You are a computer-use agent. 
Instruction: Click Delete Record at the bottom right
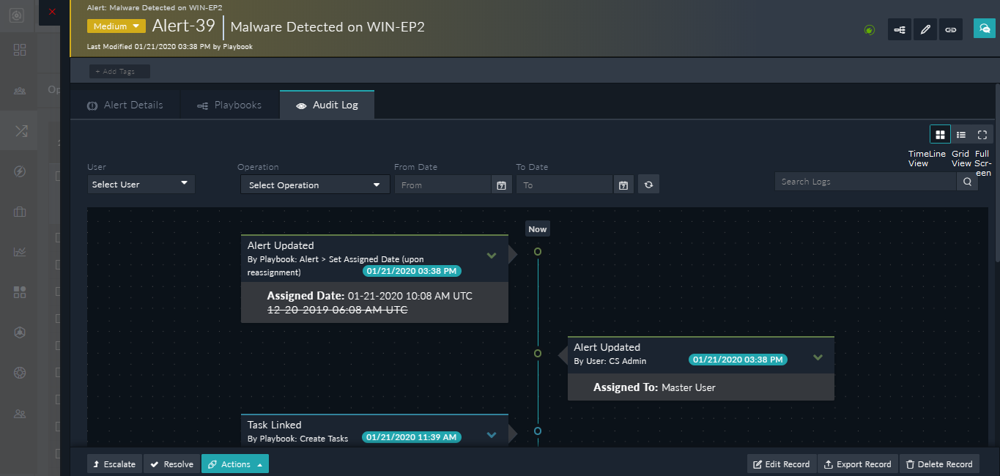point(940,464)
